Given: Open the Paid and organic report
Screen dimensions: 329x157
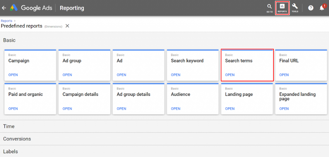Looking at the screenshot, I should click(13, 109).
